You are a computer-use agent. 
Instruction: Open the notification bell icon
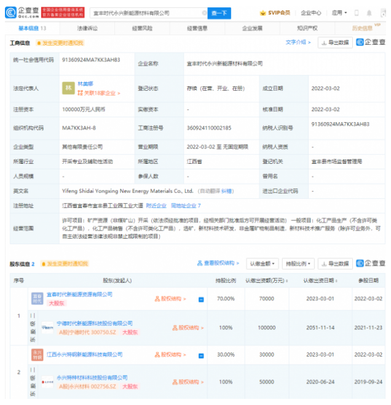(x=369, y=13)
